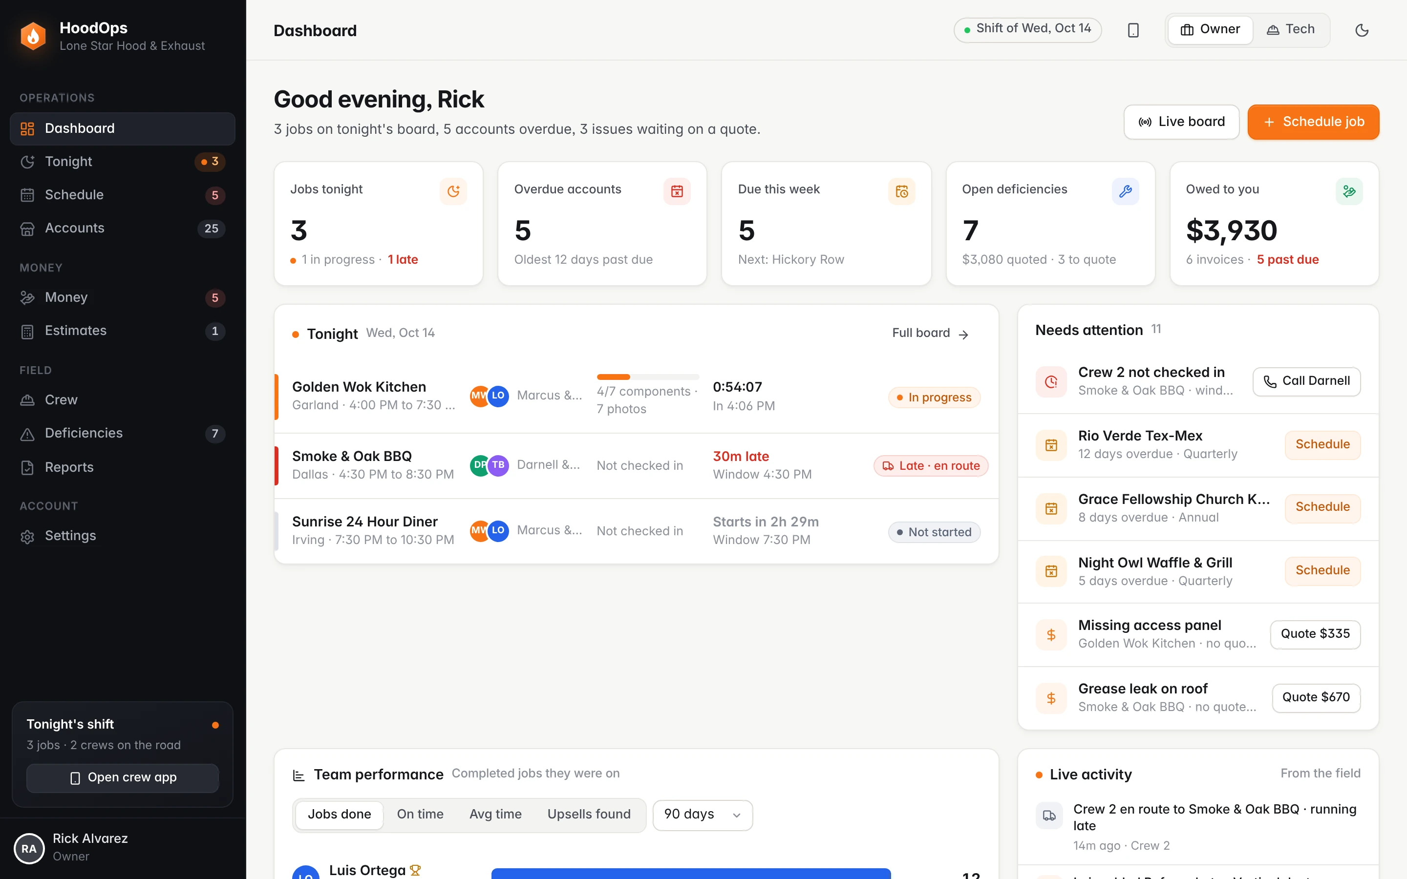Click the Overdue accounts calendar icon
1407x879 pixels.
pos(677,191)
